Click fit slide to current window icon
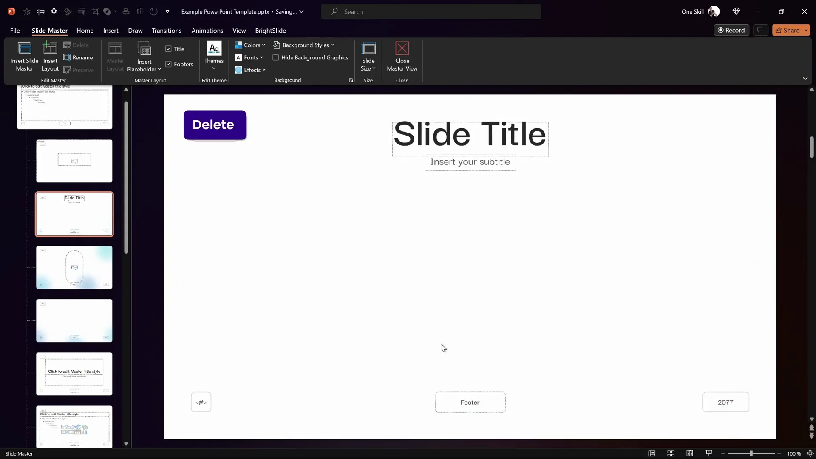 click(x=810, y=453)
